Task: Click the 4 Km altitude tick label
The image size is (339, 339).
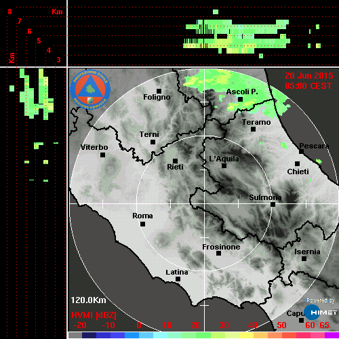Action: 49,50
